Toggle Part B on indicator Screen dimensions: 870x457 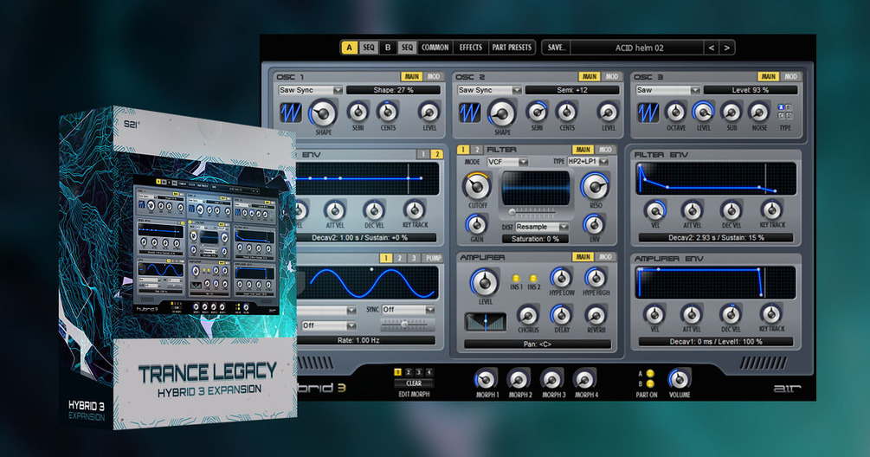coord(650,383)
